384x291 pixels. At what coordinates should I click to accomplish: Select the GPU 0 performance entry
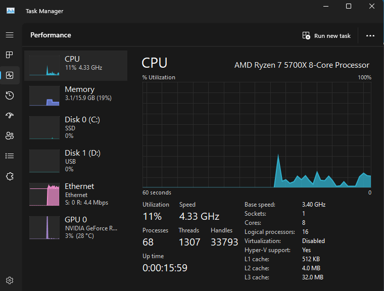[76, 227]
